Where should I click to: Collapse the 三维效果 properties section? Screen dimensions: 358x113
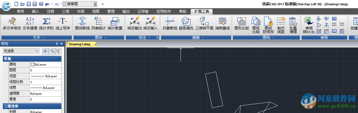click(58, 106)
